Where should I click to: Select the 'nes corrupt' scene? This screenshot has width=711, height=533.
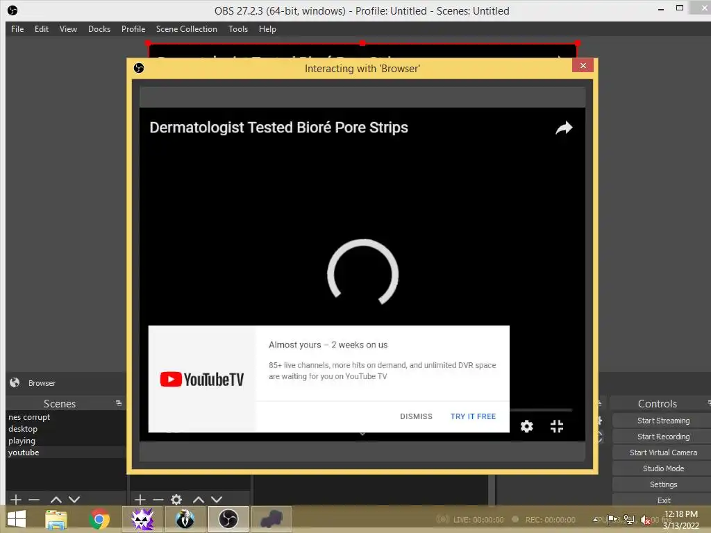[66, 417]
